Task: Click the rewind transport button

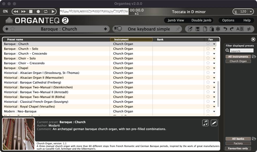Action: pos(16,12)
